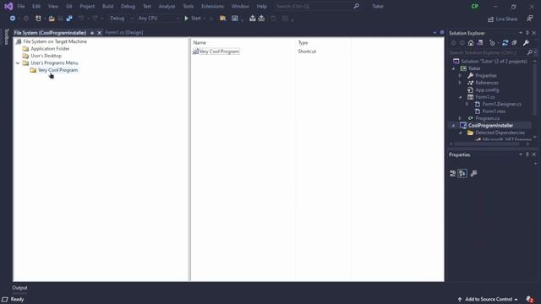Open the Extensions menu
The height and width of the screenshot is (304, 541).
tap(212, 6)
